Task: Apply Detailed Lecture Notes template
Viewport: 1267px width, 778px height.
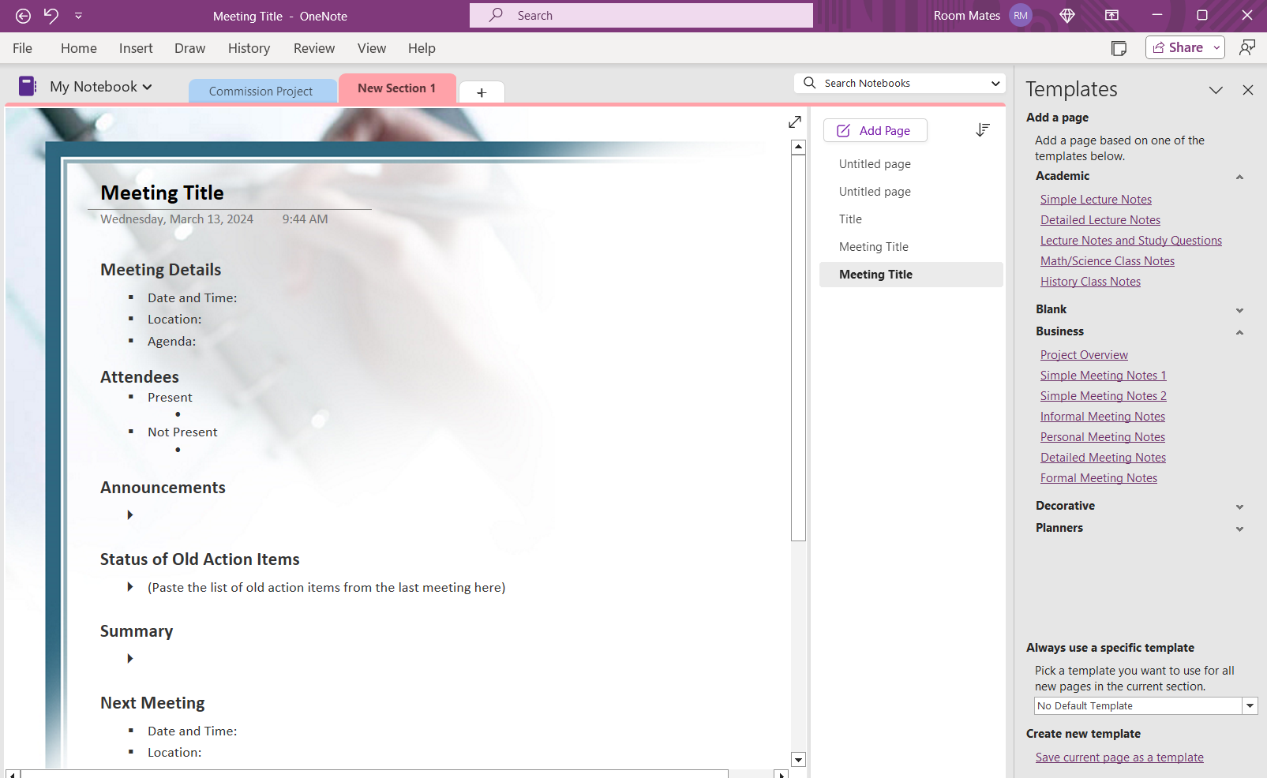Action: (x=1100, y=220)
